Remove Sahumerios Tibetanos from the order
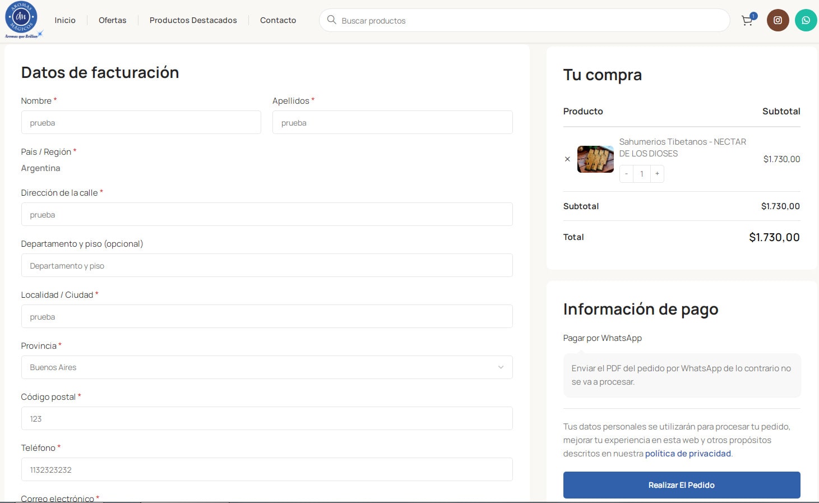The width and height of the screenshot is (819, 503). point(567,159)
